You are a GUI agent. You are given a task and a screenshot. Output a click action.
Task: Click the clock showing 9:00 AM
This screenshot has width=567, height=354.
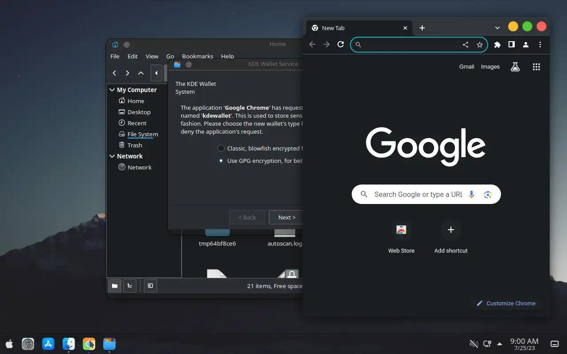tap(524, 344)
